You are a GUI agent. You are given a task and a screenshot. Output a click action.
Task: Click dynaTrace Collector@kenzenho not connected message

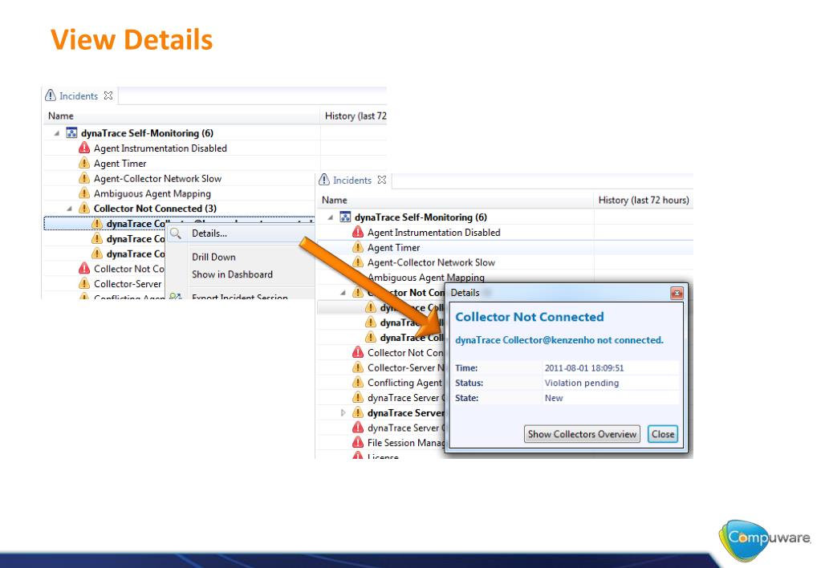559,340
